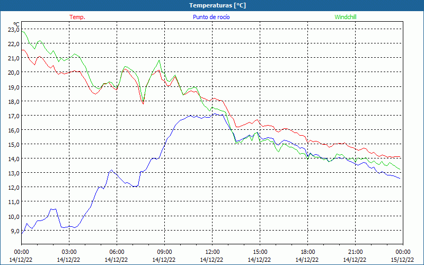Click the 18:00 time axis label
The width and height of the screenshot is (424, 265).
307,252
